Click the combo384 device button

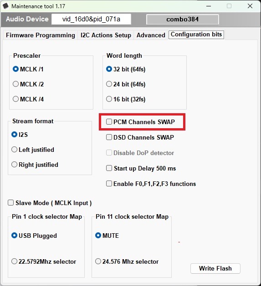pyautogui.click(x=182, y=20)
